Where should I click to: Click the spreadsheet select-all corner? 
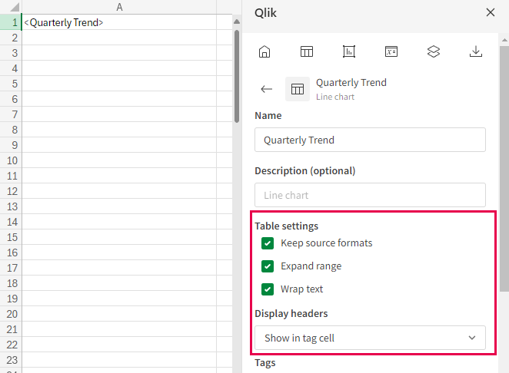click(11, 7)
